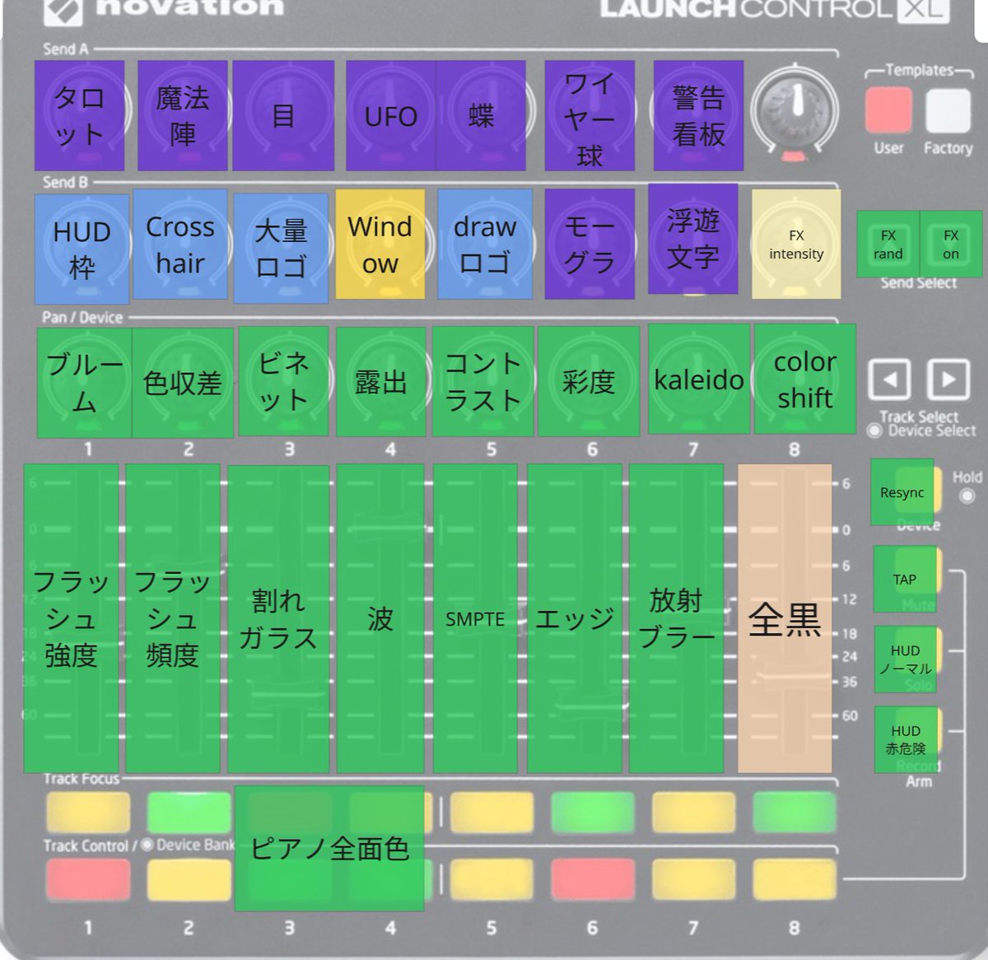Click the color shift knob overlay

[x=805, y=379]
